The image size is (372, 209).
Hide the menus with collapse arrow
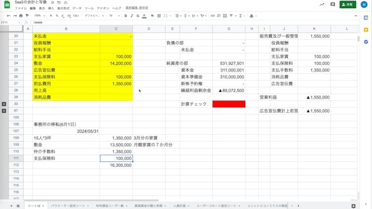[356, 16]
